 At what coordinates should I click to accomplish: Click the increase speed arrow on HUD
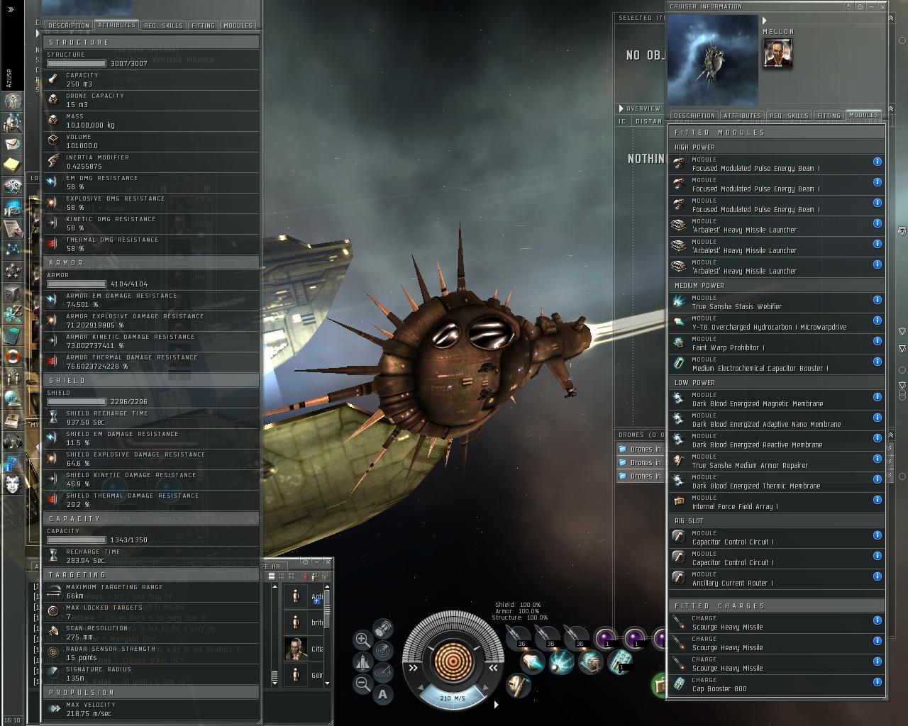[x=485, y=688]
